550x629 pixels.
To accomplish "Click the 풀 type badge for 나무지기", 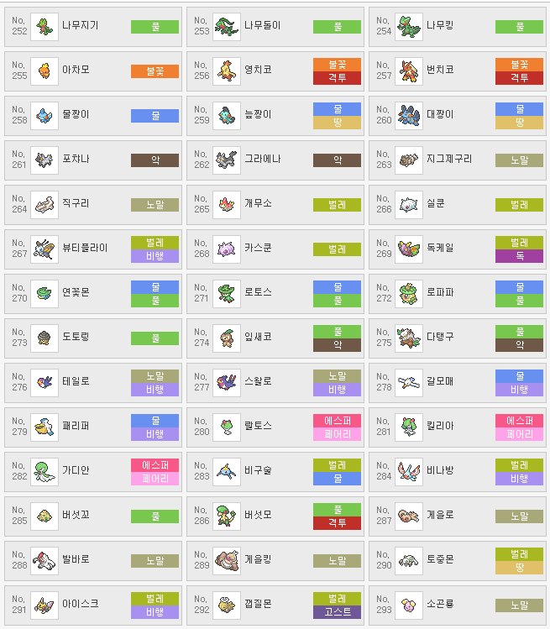I will click(x=155, y=27).
